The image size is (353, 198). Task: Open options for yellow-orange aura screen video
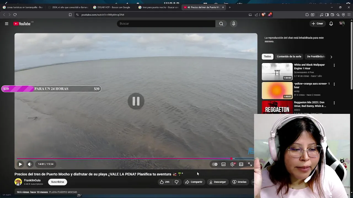coord(334,84)
